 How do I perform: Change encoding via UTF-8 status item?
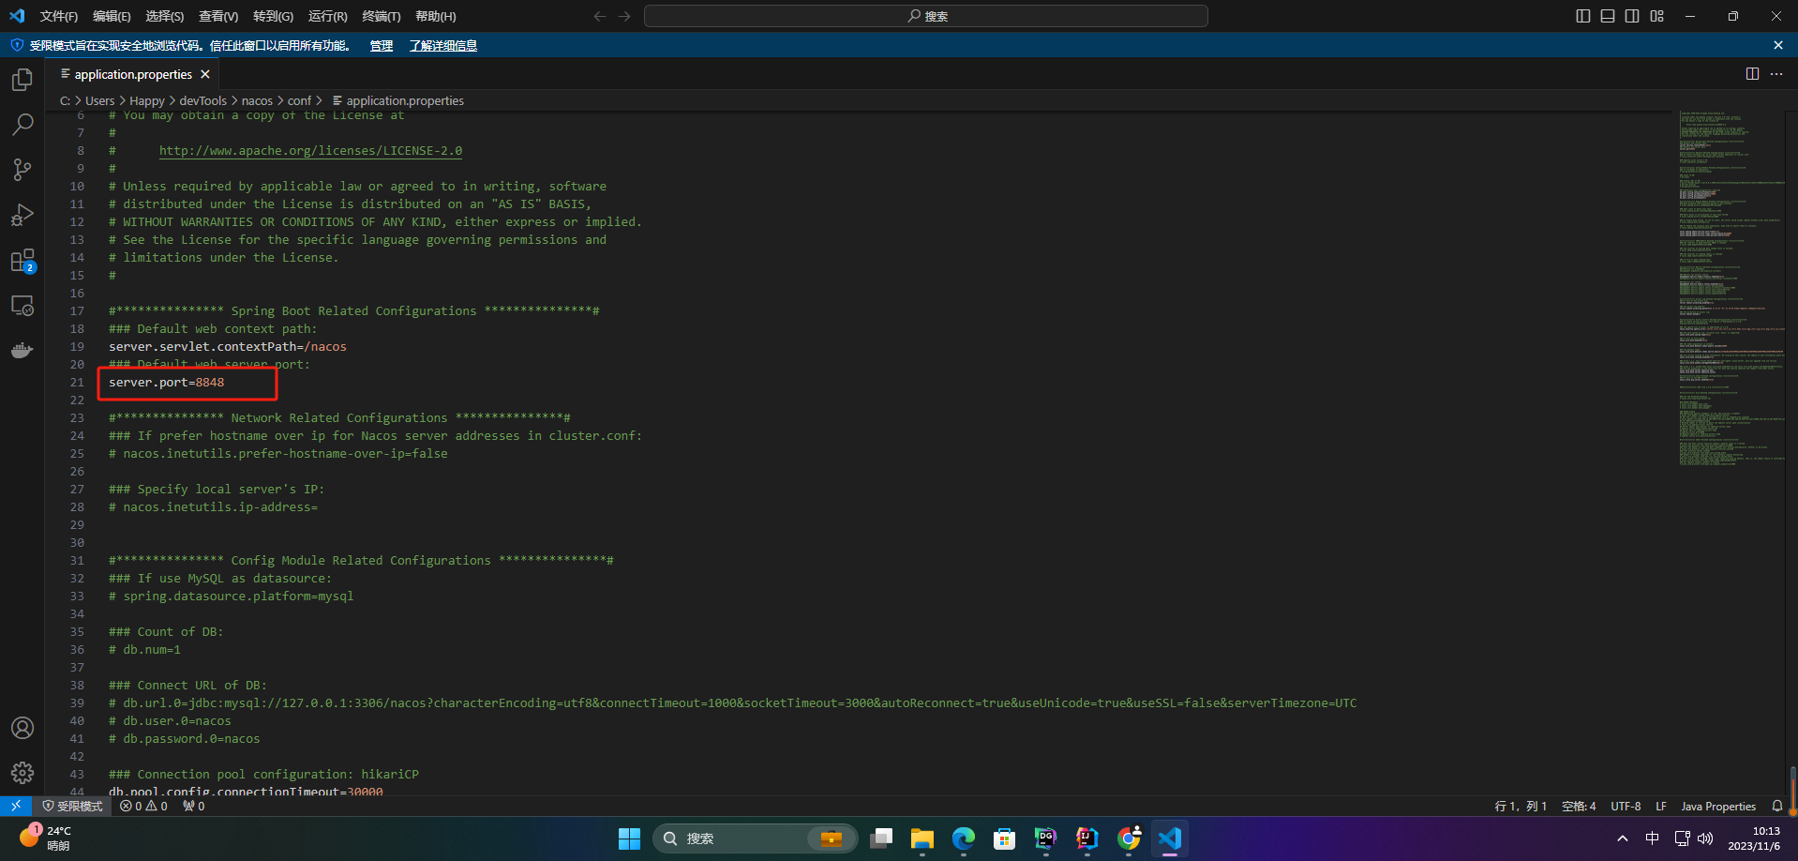pos(1626,806)
